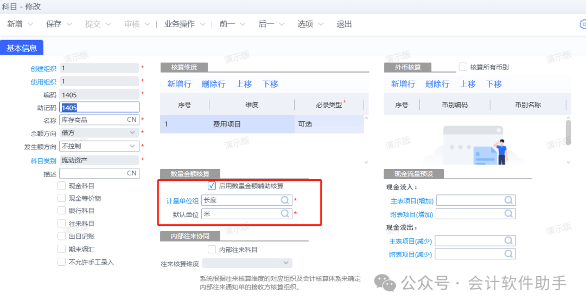
Task: Expand the 余额方向 dropdown
Action: (x=133, y=133)
